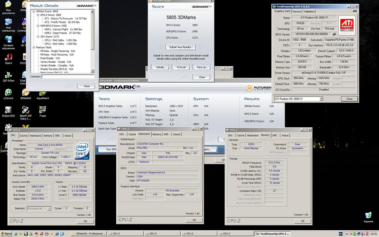Click the GPU-Z screenshot camera icon
Screen dimensions: 379x237
tap(355, 11)
